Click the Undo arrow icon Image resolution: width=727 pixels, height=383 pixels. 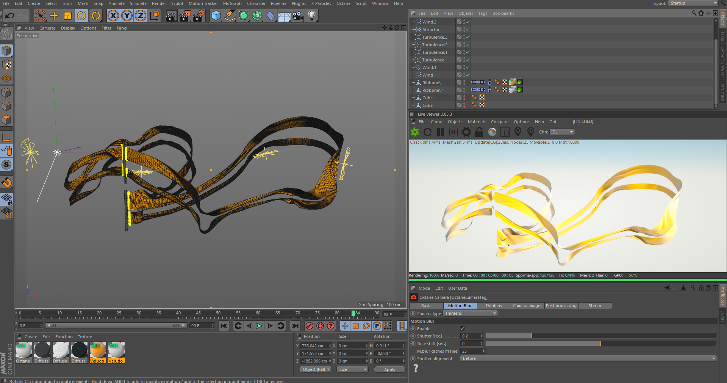click(x=10, y=16)
